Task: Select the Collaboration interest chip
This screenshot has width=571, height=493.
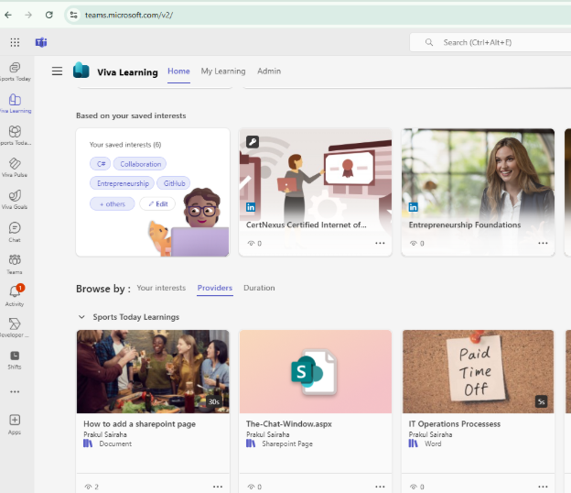Action: coord(140,164)
